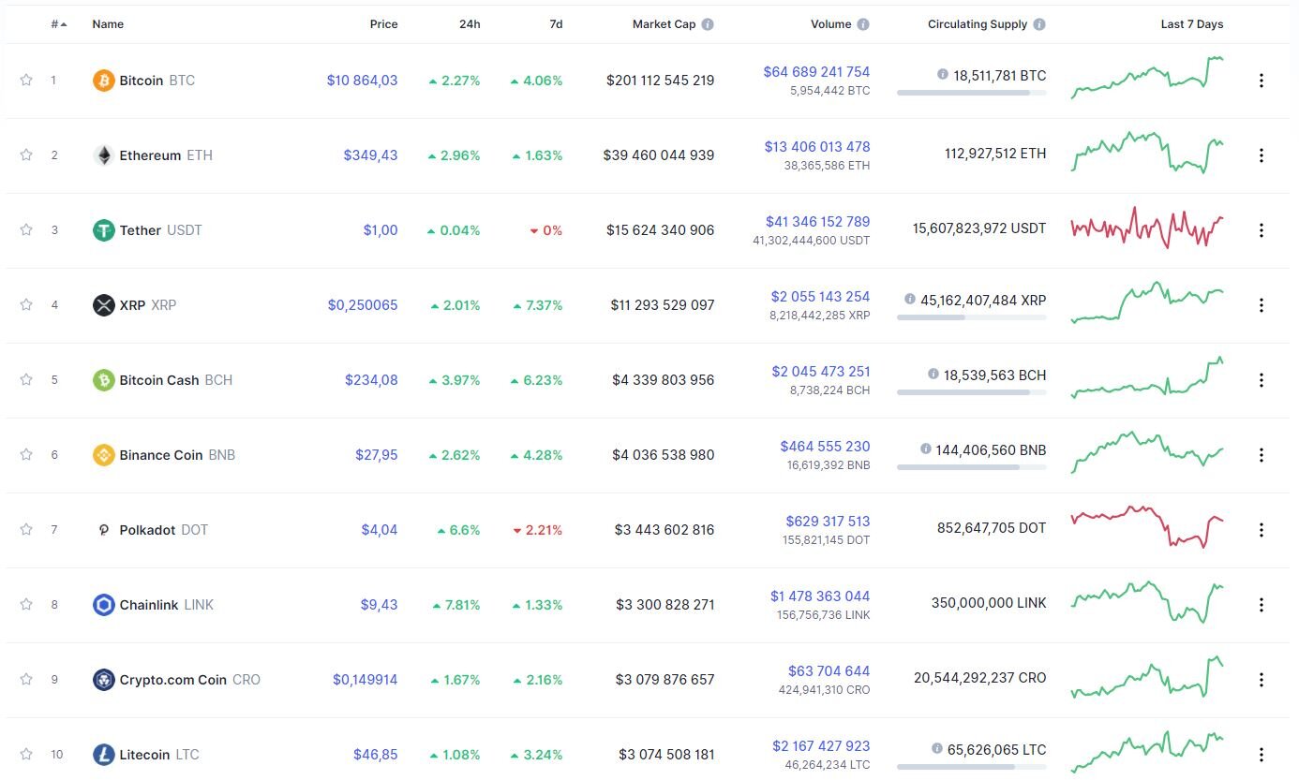
Task: Click the black XRP logo icon
Action: tap(103, 305)
